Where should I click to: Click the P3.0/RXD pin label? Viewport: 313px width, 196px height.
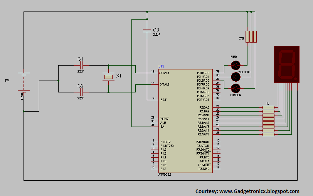(x=203, y=142)
